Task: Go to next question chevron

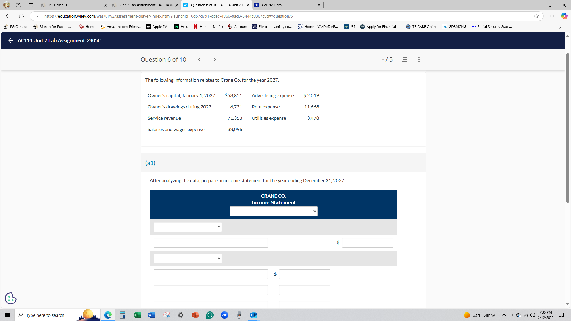Action: pos(215,59)
